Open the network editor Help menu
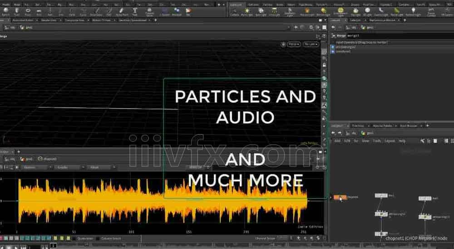The image size is (454, 249). 402,141
